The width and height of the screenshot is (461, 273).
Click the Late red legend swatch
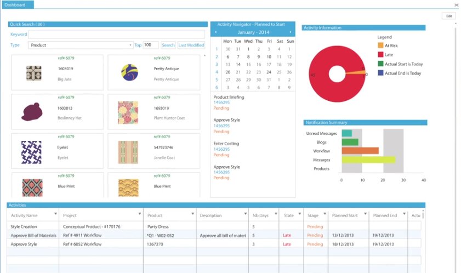click(380, 55)
